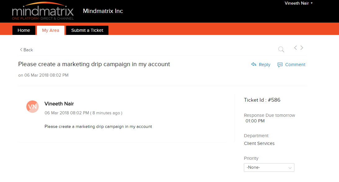Click Vineeth Nair name in header
This screenshot has width=339, height=182.
coord(297,3)
